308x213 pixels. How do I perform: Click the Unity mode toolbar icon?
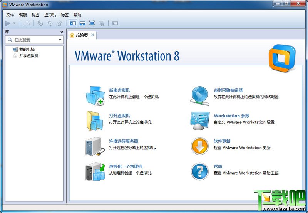click(102, 23)
